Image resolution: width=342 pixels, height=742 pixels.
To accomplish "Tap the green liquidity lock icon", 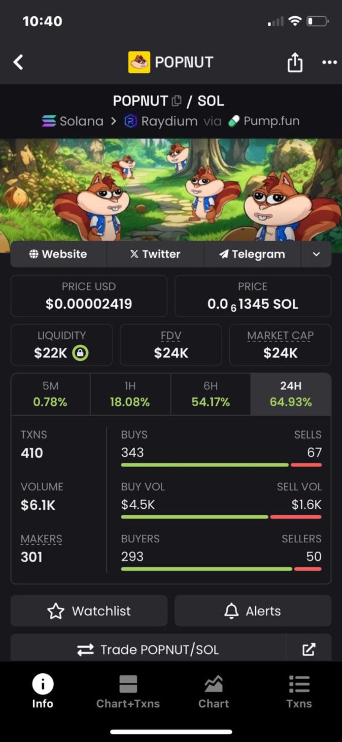I will point(80,353).
